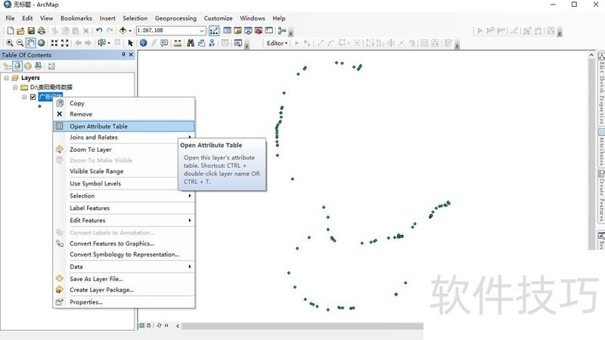This screenshot has height=340, width=605.
Task: Close the Table Of Contents panel
Action: coord(131,54)
